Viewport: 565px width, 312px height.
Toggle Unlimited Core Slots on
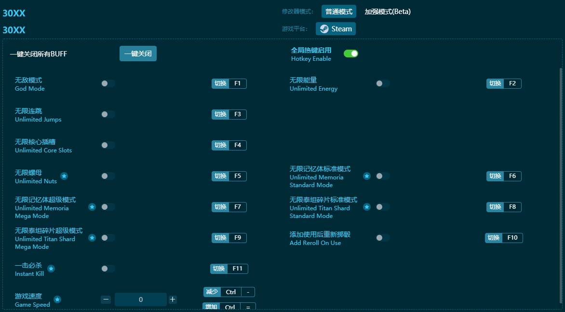point(108,145)
